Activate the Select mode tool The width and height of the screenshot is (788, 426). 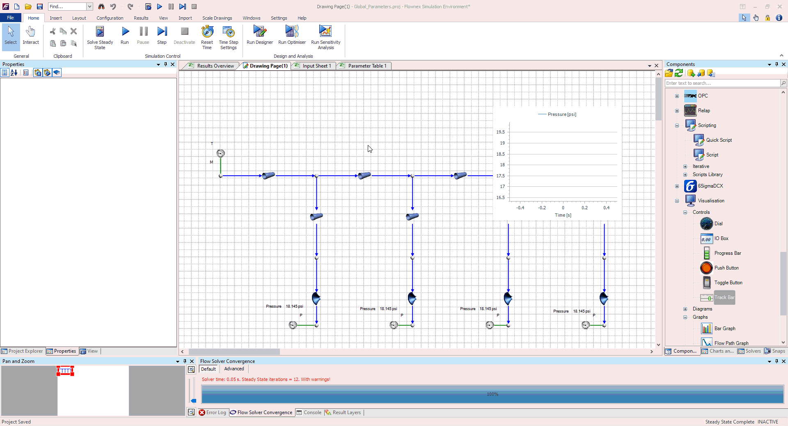pos(11,35)
